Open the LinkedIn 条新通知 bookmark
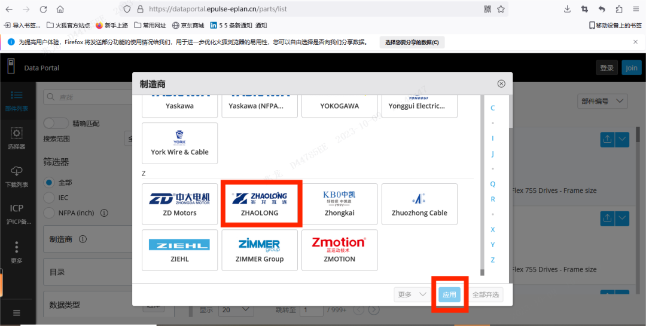646x326 pixels. pos(239,26)
